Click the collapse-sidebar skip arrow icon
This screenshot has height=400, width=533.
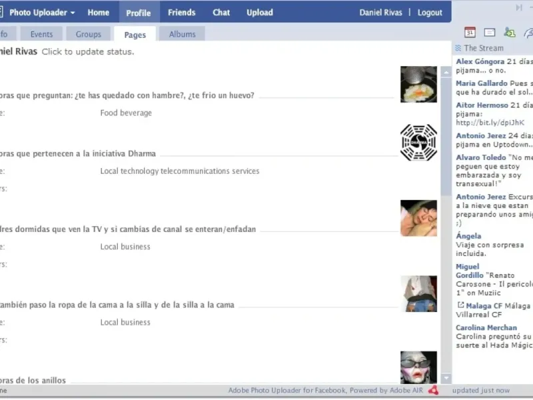click(519, 7)
